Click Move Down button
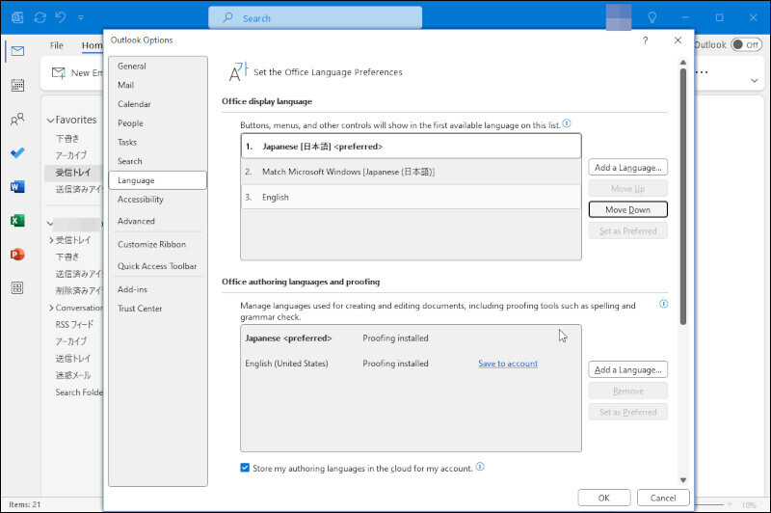Image resolution: width=771 pixels, height=513 pixels. (628, 209)
